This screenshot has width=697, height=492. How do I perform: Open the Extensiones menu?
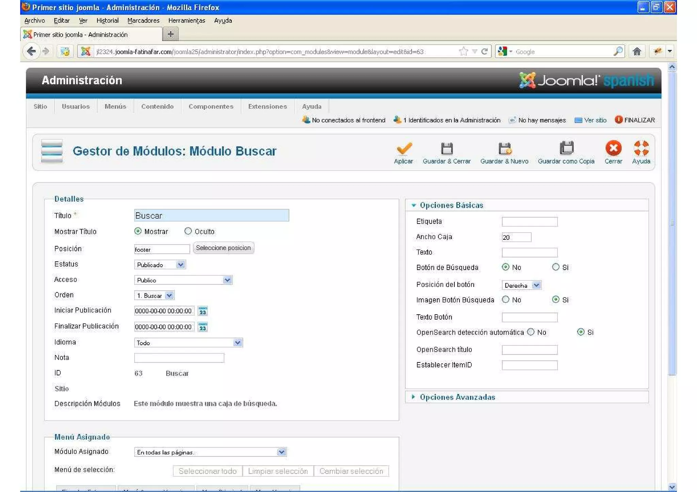tap(268, 106)
